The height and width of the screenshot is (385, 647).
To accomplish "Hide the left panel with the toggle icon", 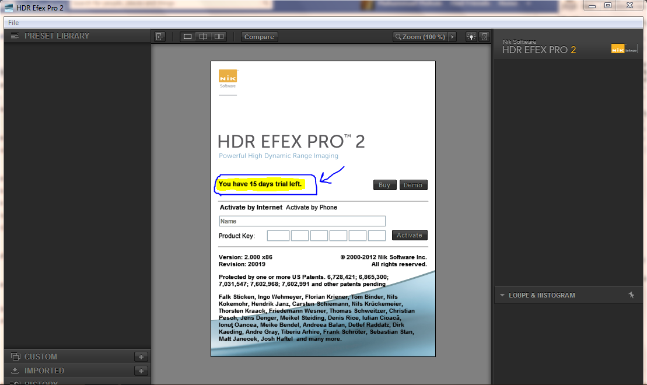I will 160,37.
